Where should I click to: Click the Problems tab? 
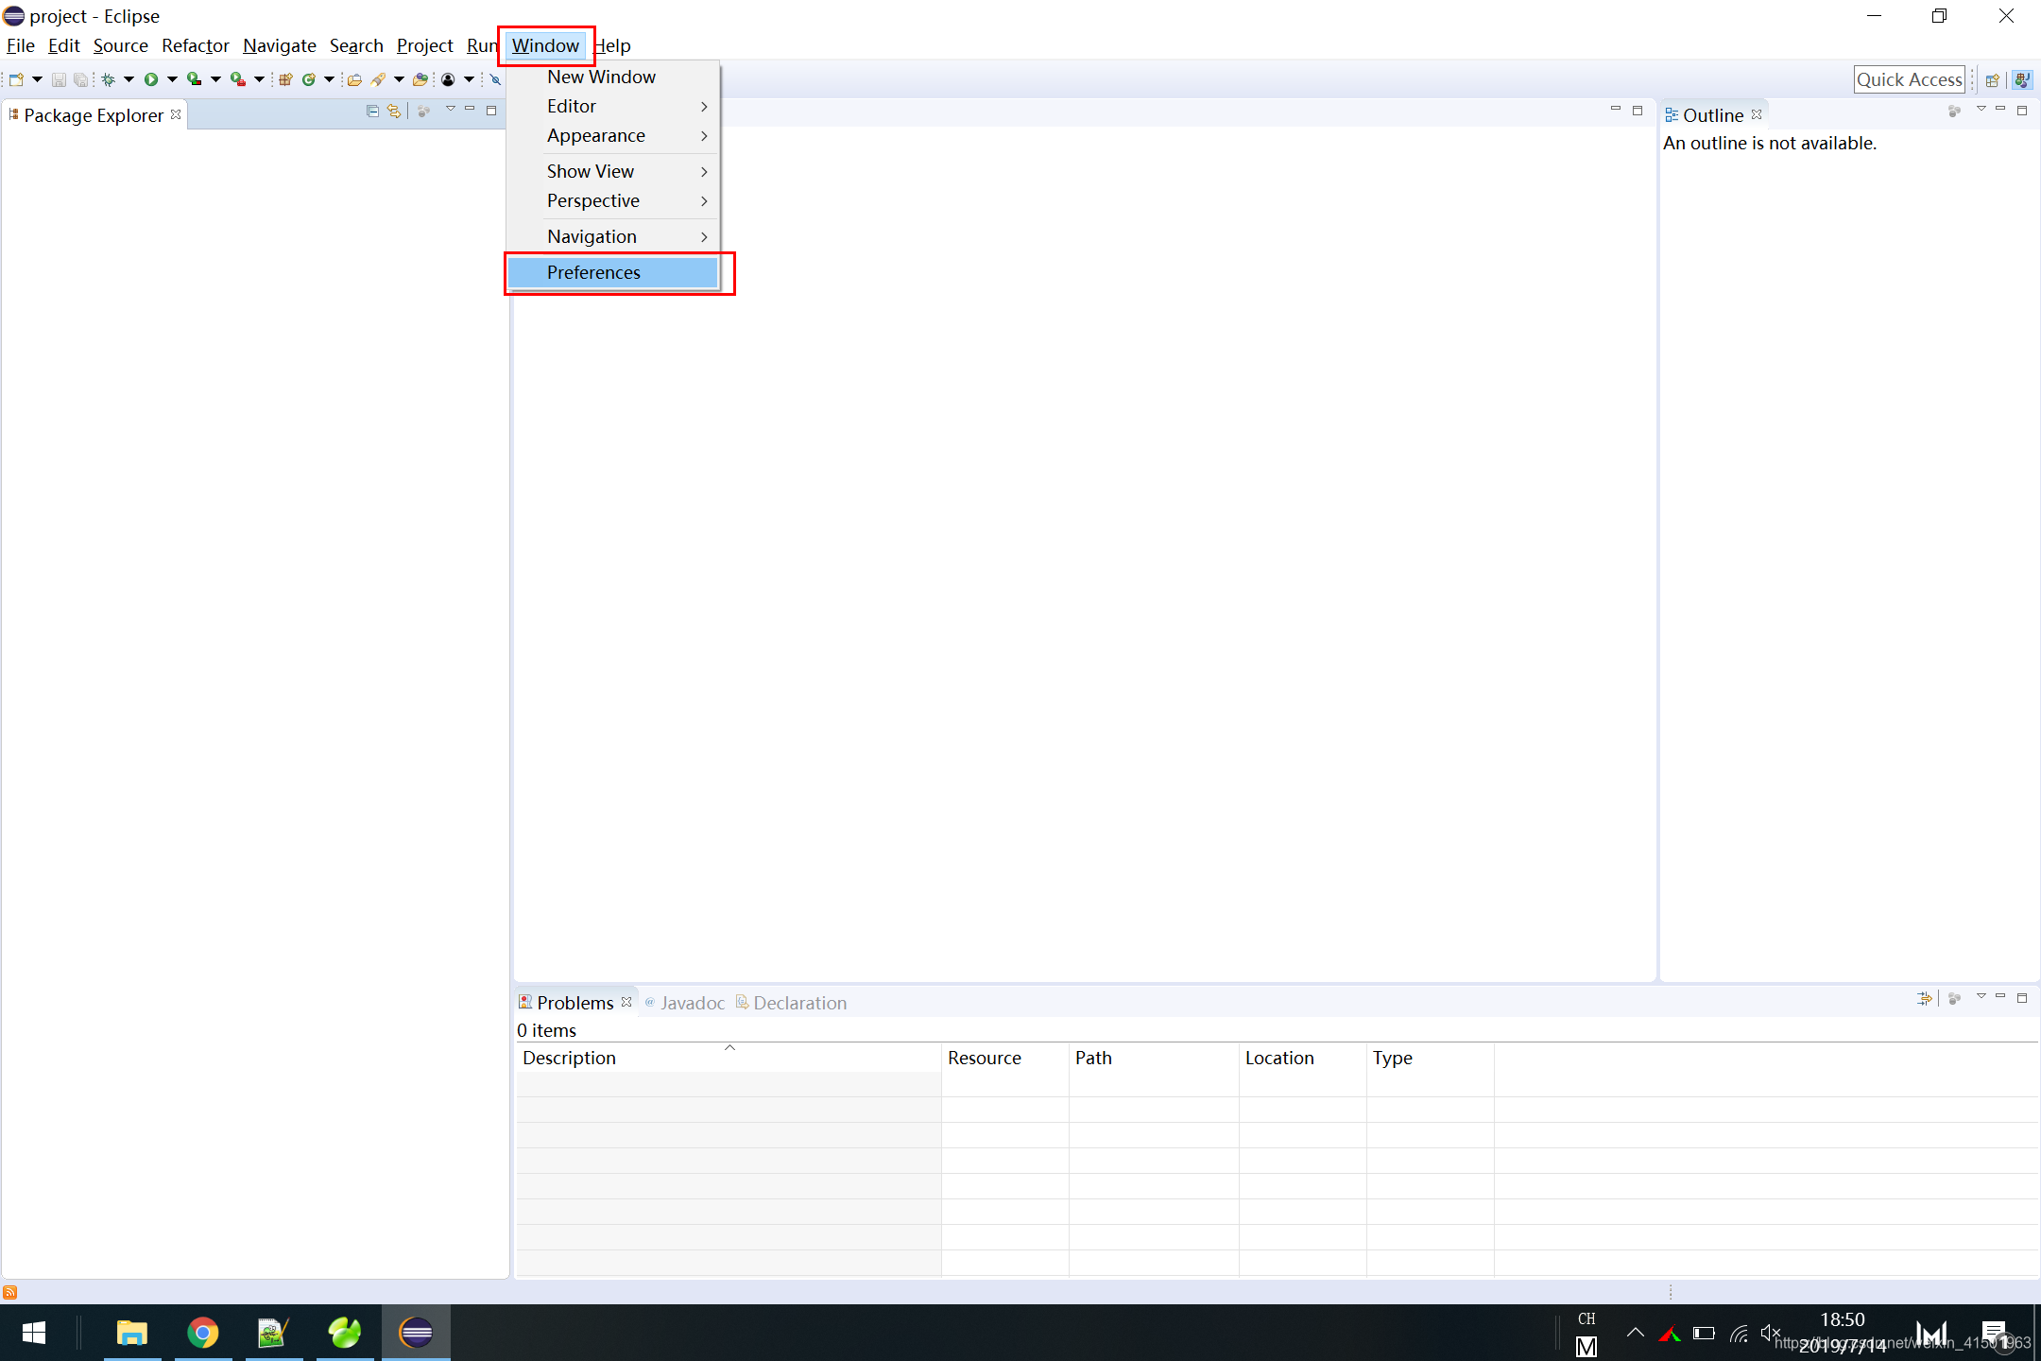[570, 1001]
